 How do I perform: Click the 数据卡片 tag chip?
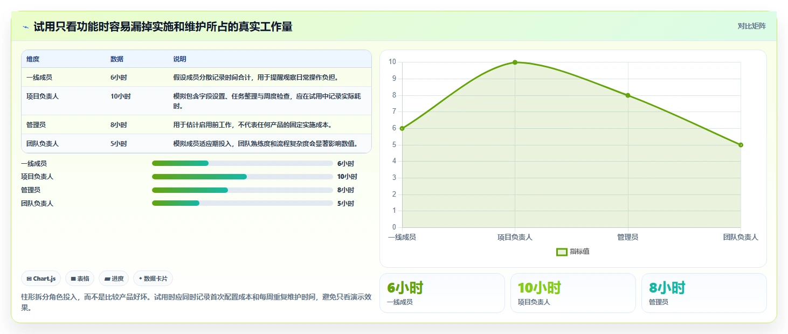153,279
